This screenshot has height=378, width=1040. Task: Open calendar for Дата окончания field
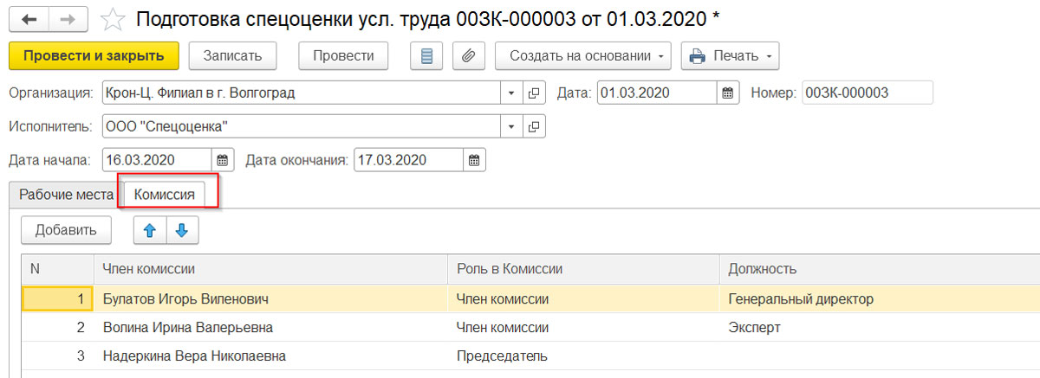click(x=474, y=160)
